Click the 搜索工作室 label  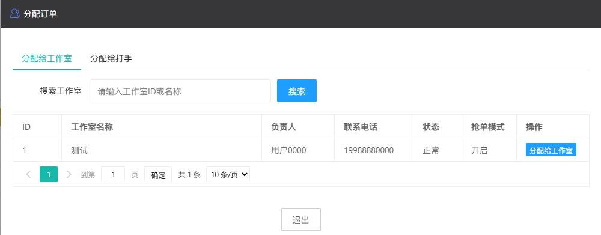point(61,91)
